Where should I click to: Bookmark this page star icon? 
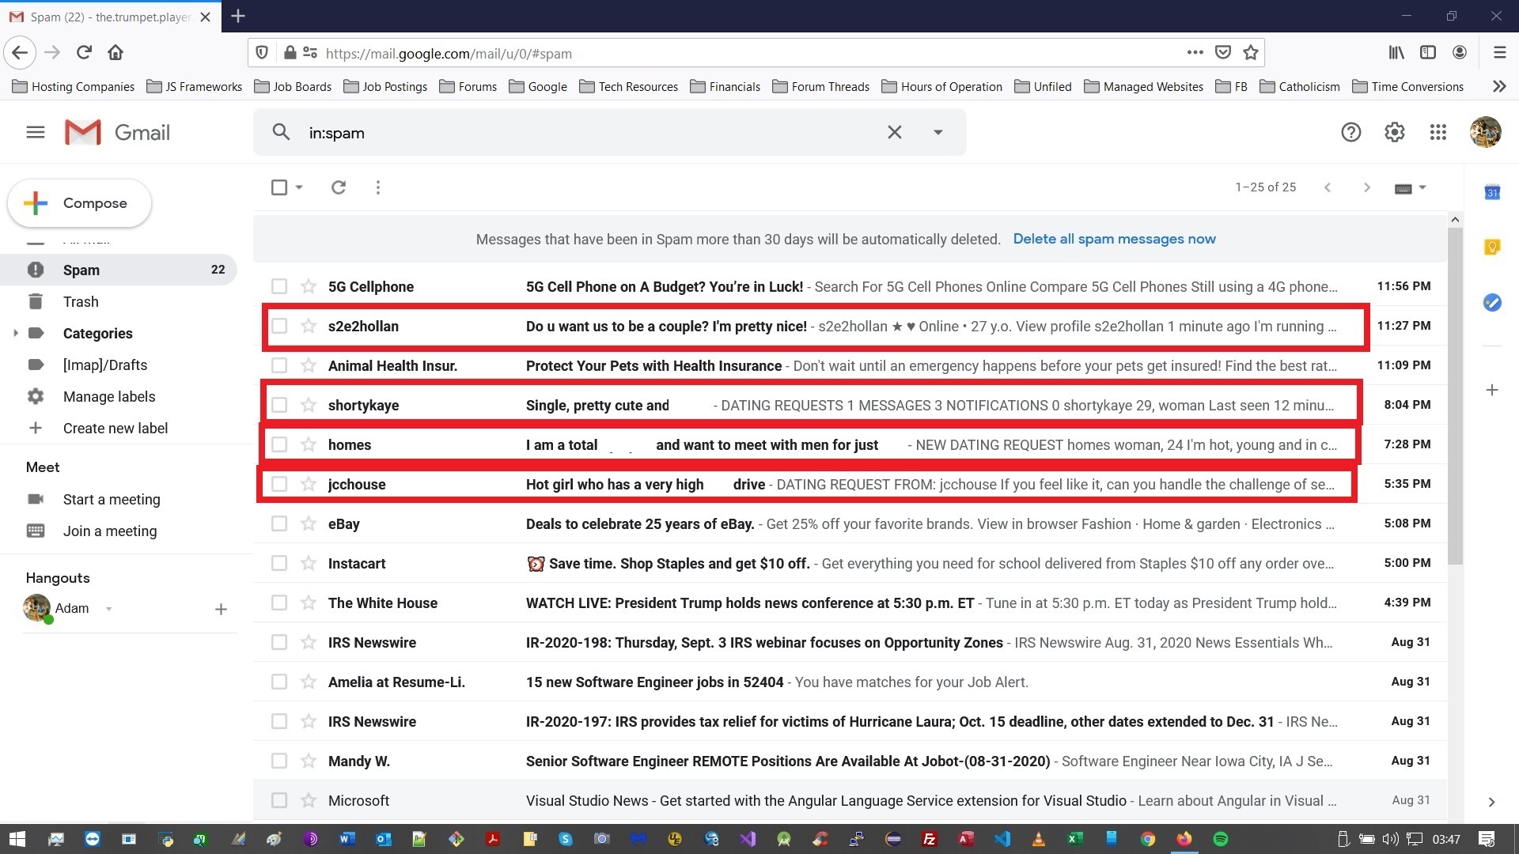[x=1250, y=53]
